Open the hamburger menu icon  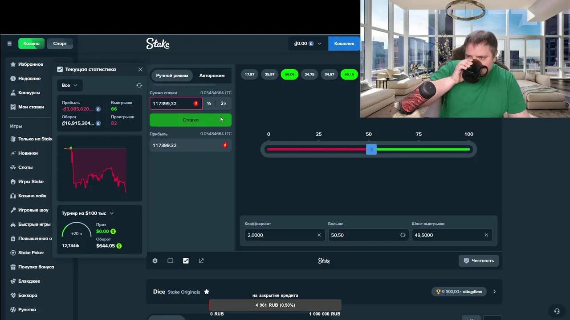point(9,44)
